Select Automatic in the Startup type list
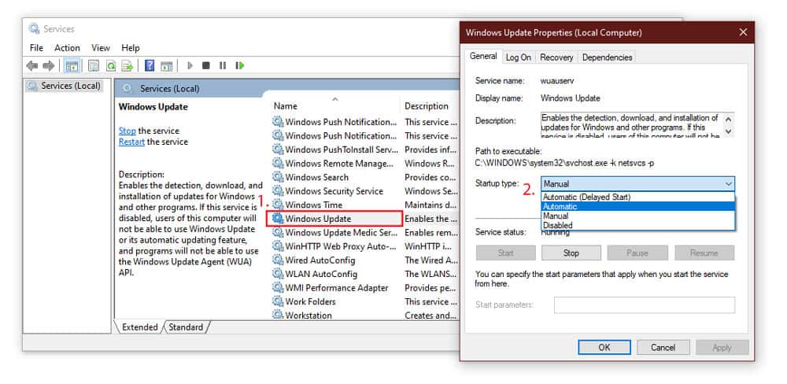 coord(637,206)
